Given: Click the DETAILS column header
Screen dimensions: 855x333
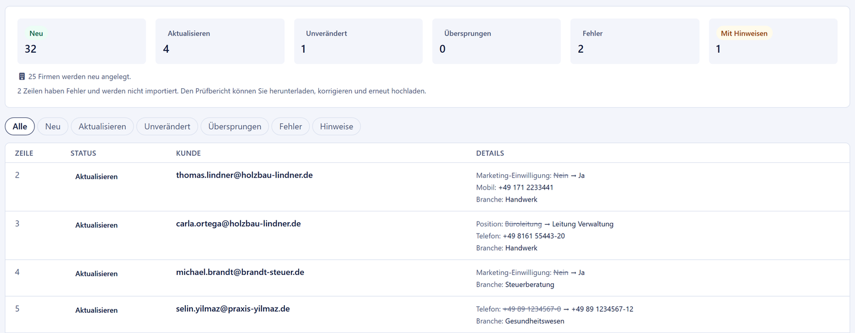Looking at the screenshot, I should pos(490,153).
